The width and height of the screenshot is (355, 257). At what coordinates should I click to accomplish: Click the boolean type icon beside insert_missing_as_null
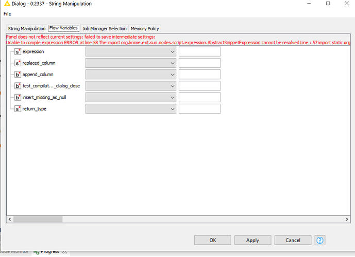pyautogui.click(x=18, y=97)
